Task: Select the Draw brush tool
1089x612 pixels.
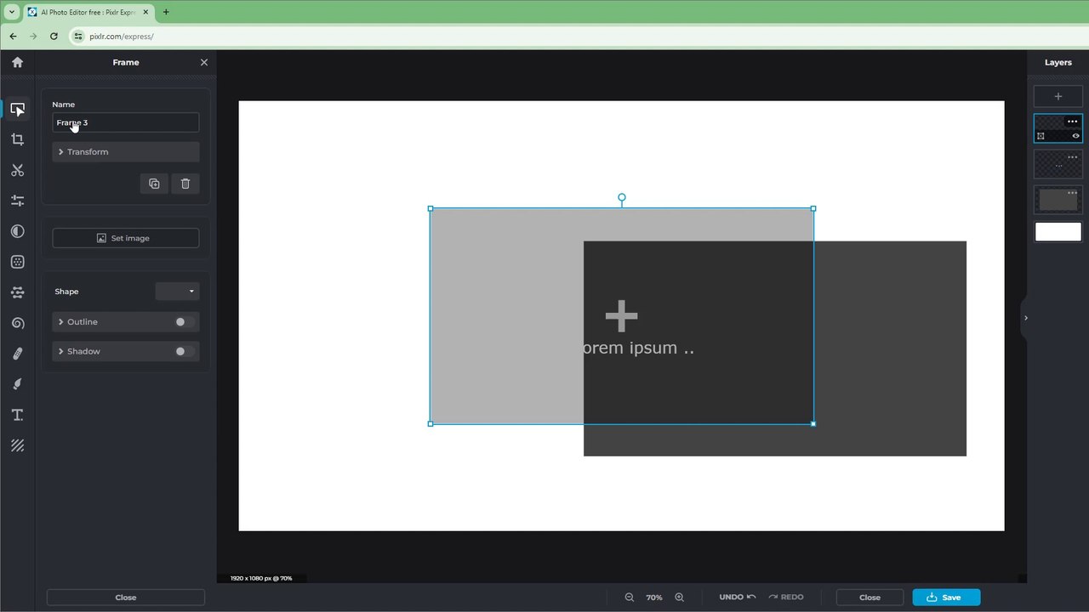Action: pos(17,384)
